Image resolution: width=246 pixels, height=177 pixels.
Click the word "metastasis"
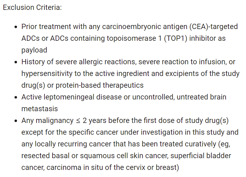tap(40, 109)
